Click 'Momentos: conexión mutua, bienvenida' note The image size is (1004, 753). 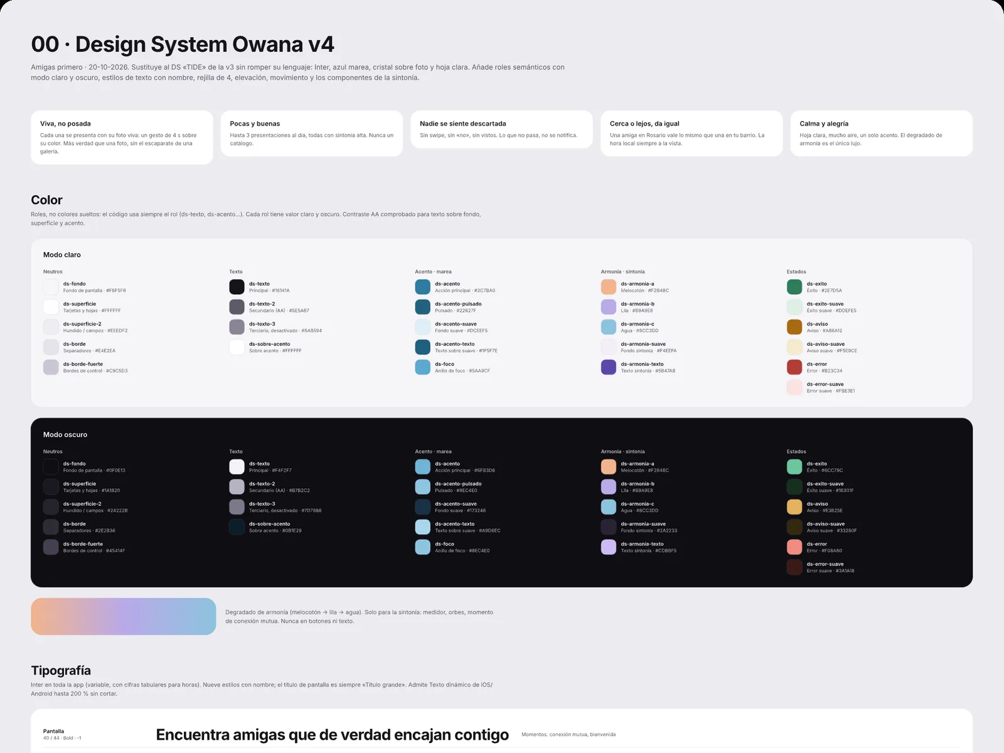coord(569,734)
